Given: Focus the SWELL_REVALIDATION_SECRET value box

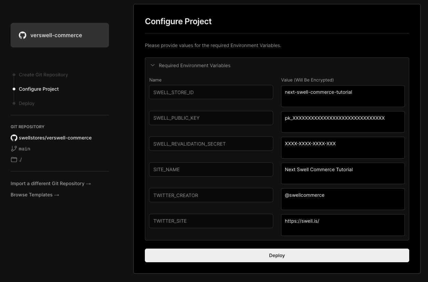Looking at the screenshot, I should tap(343, 148).
